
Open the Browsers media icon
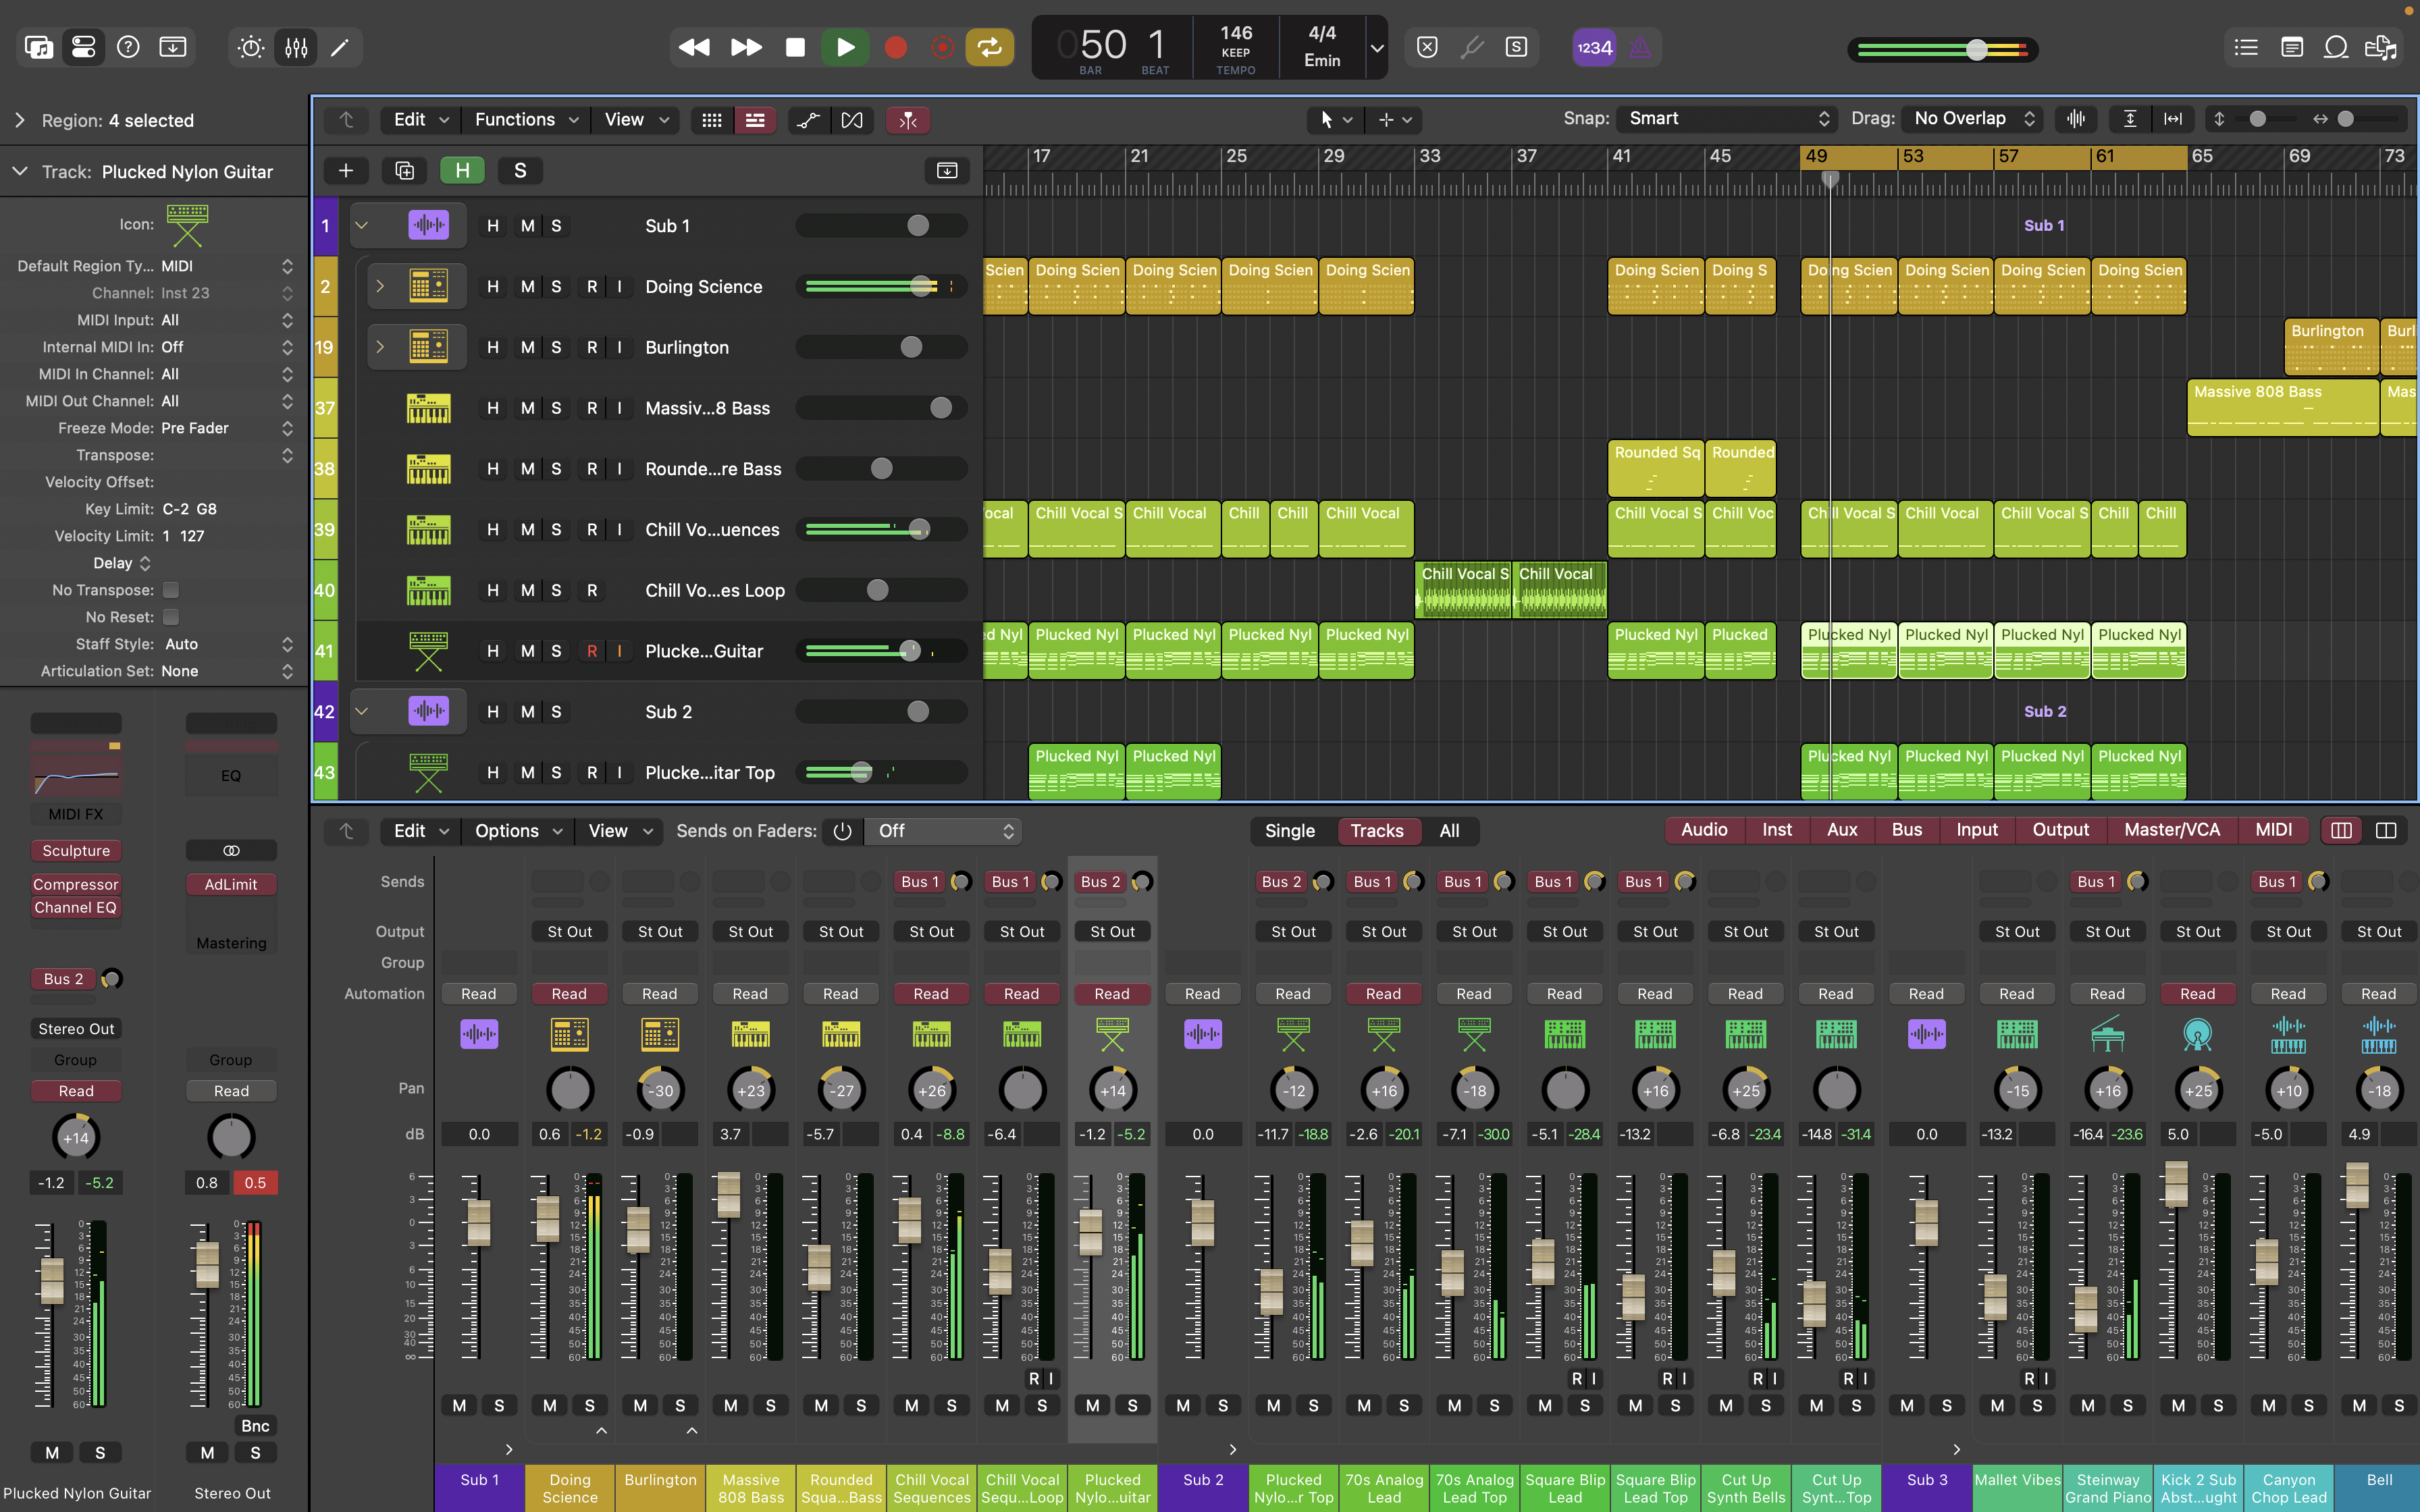2381,47
